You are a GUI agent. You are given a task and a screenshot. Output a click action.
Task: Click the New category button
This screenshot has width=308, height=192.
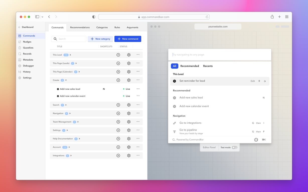coord(100,39)
